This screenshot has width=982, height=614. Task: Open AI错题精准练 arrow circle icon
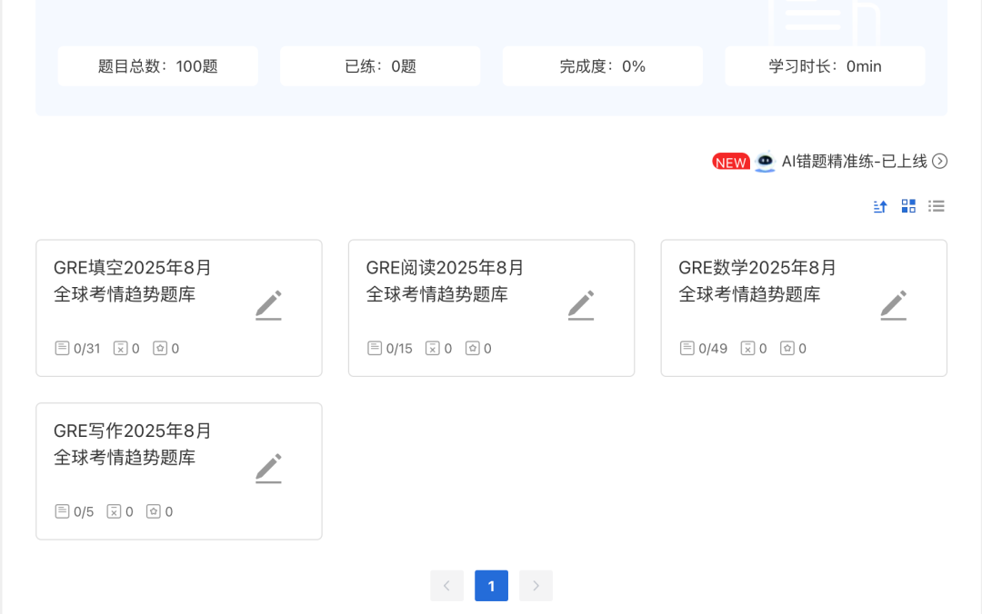[x=939, y=162]
